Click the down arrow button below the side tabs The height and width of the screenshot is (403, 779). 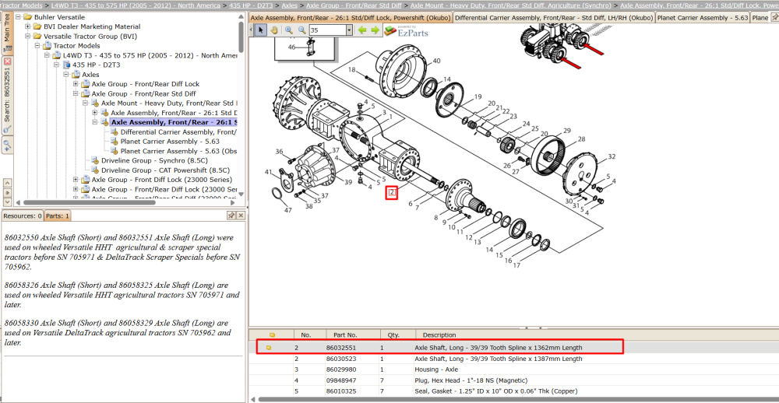pyautogui.click(x=7, y=202)
